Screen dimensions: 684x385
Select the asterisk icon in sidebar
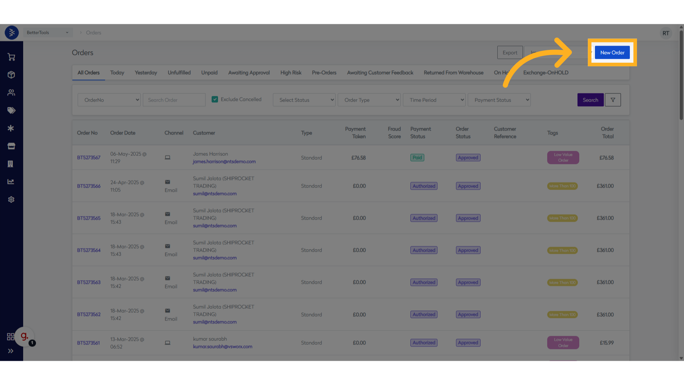pyautogui.click(x=11, y=128)
